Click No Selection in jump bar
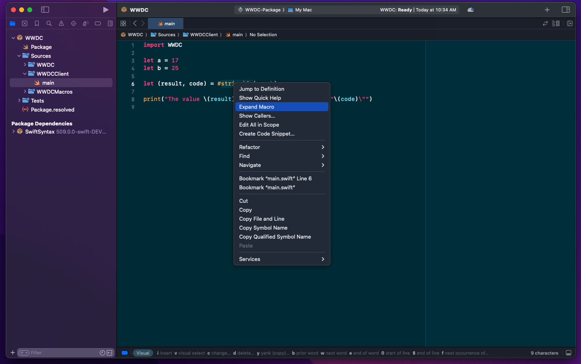The image size is (581, 364). (x=263, y=35)
